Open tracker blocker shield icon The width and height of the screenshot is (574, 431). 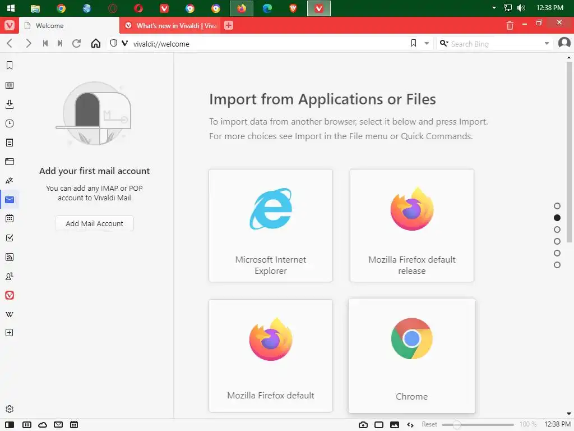(114, 43)
